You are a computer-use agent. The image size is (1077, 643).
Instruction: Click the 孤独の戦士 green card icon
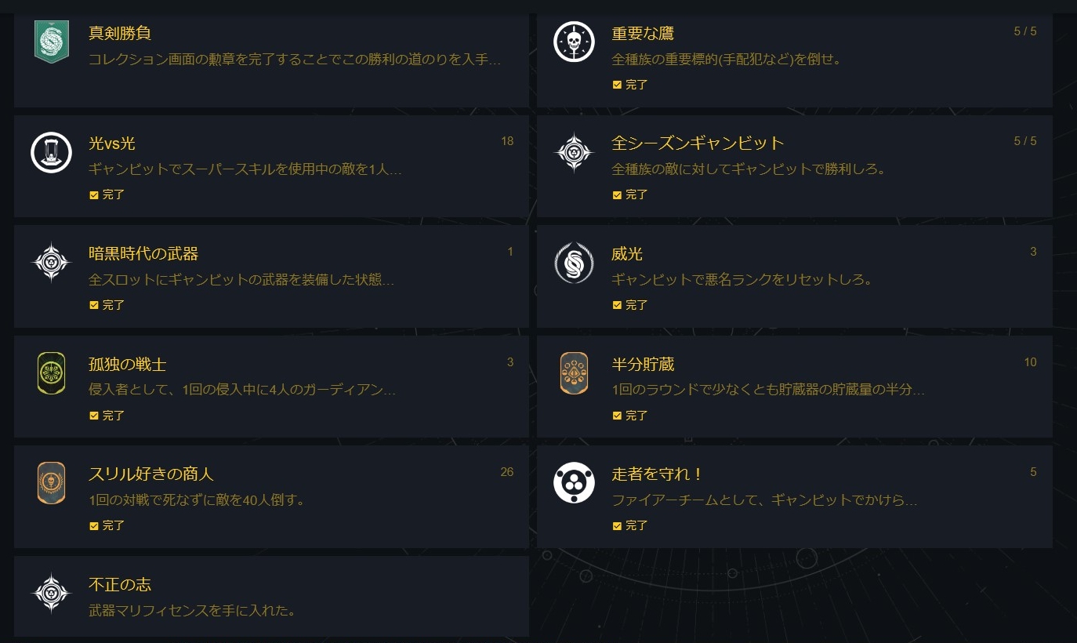click(x=52, y=373)
